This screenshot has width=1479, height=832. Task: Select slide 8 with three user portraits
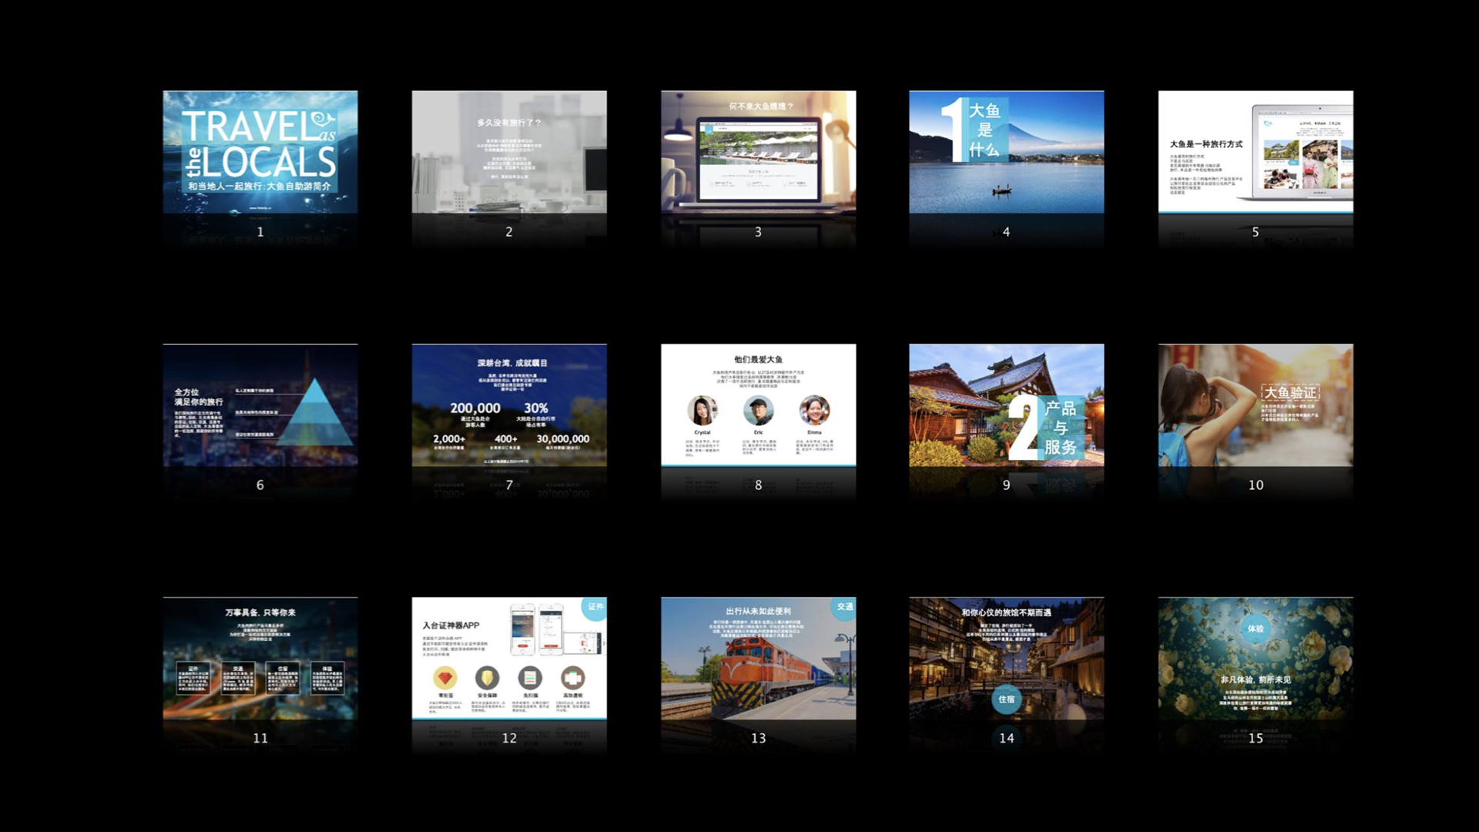pos(758,405)
